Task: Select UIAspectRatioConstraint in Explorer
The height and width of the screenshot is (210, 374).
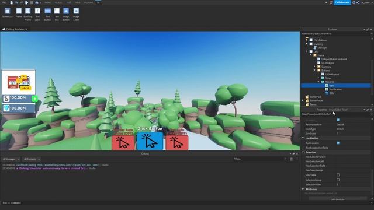Action: coord(334,59)
